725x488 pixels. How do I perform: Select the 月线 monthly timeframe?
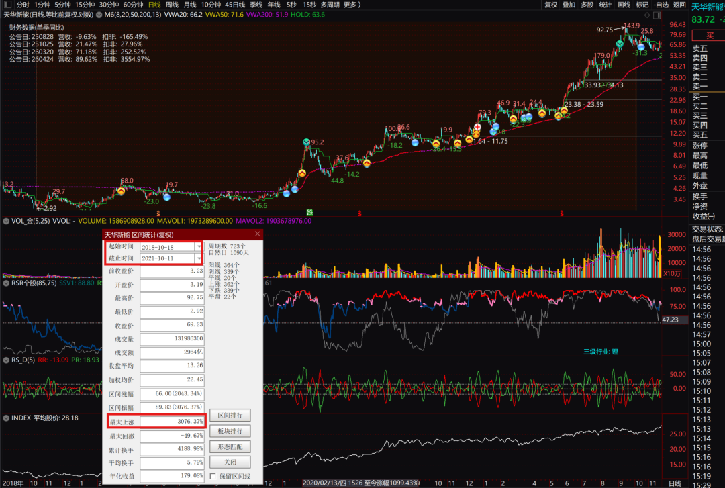click(190, 5)
